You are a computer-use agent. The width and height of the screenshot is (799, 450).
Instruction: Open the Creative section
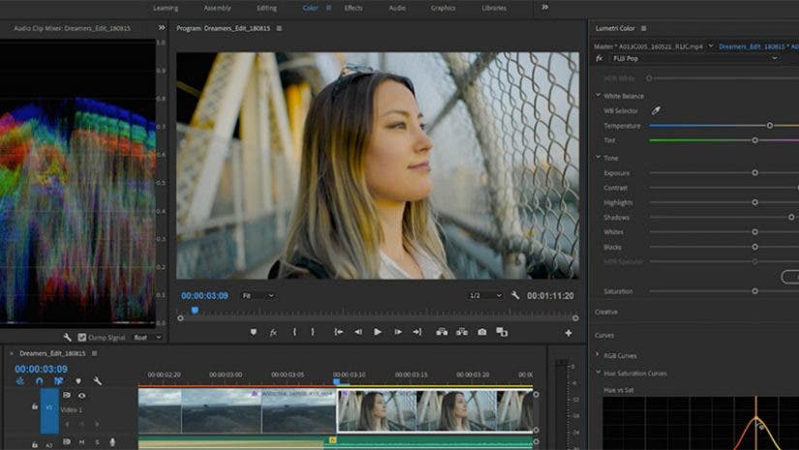click(x=606, y=312)
